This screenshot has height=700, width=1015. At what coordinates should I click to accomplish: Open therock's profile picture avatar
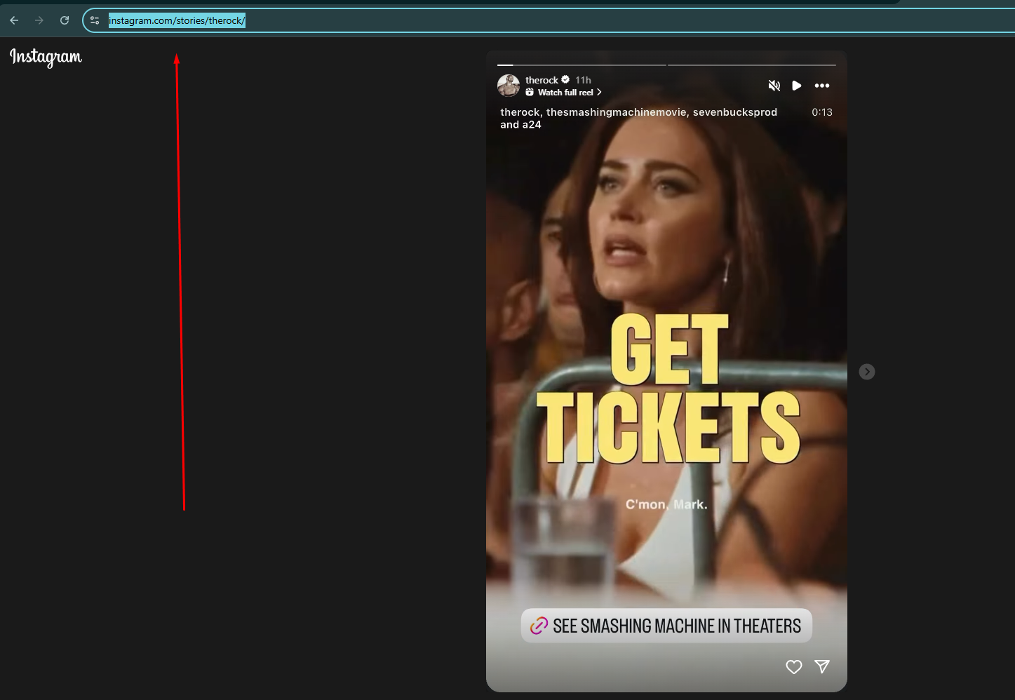[509, 86]
